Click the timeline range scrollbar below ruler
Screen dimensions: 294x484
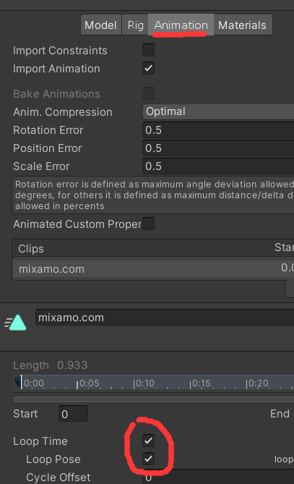(x=154, y=399)
